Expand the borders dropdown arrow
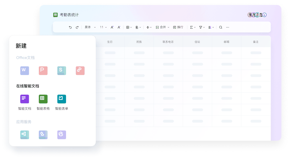Image resolution: width=290 pixels, height=158 pixels. click(x=131, y=27)
